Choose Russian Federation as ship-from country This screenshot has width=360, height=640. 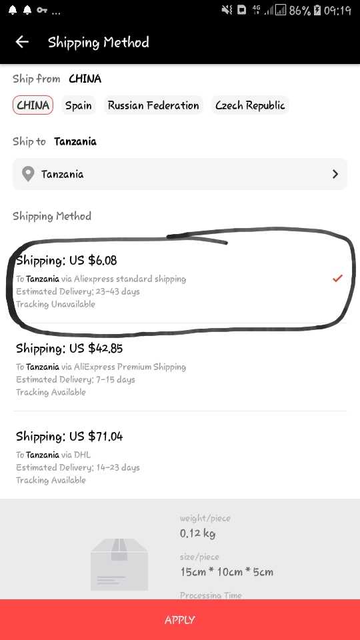tap(153, 105)
